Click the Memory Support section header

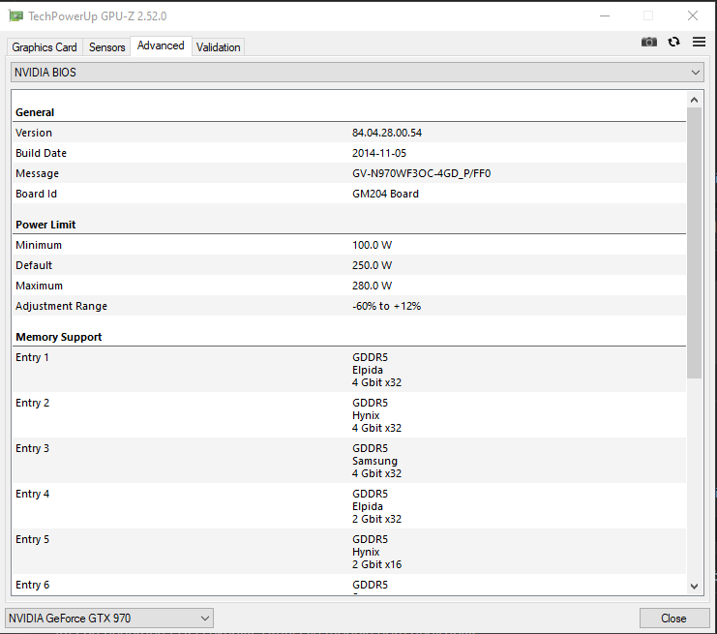[x=58, y=337]
